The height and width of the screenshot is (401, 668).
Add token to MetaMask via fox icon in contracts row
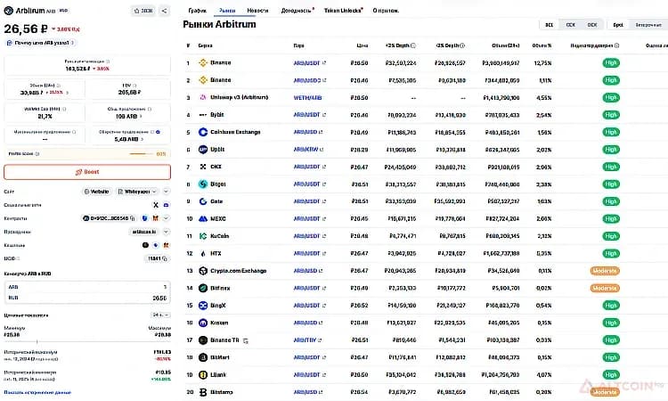click(156, 218)
